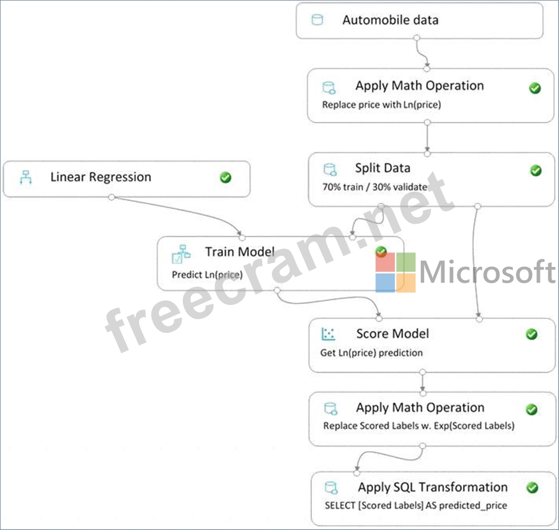Click the first Apply Math Operation module icon

(329, 87)
